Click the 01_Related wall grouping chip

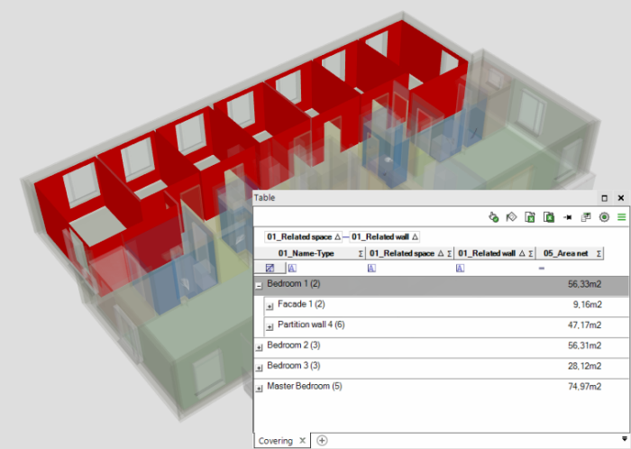pos(384,237)
